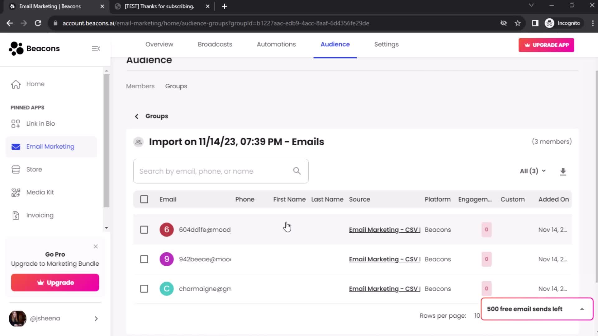Image resolution: width=598 pixels, height=336 pixels.
Task: Go back in browser history
Action: [10, 23]
